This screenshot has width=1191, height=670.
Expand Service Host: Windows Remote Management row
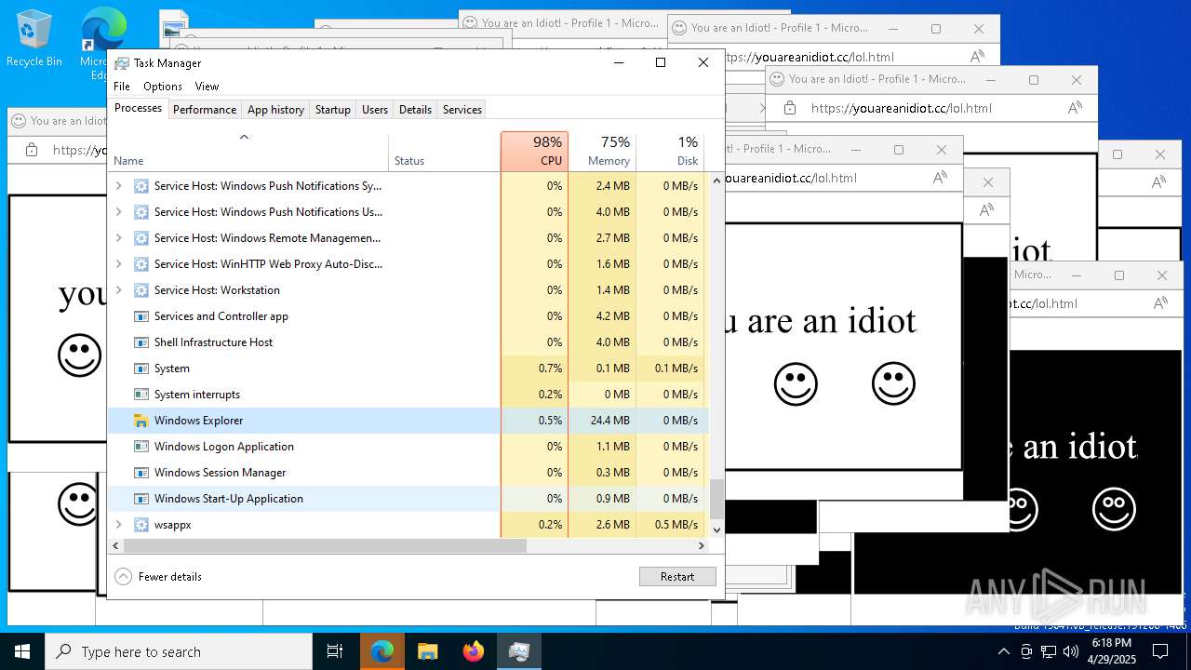118,238
